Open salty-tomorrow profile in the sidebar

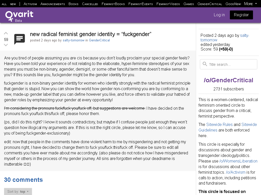coord(225,38)
